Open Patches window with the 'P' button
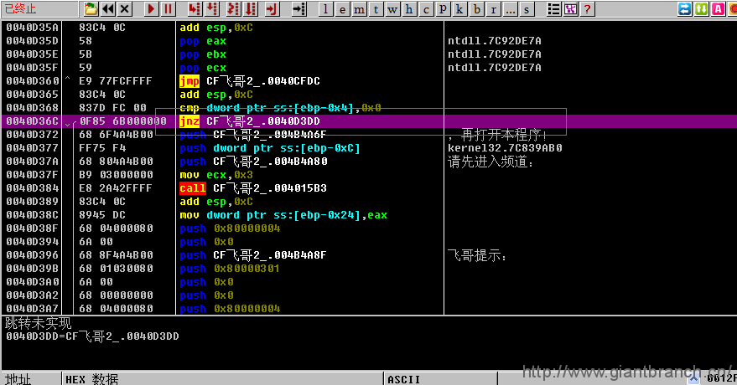 click(x=443, y=9)
